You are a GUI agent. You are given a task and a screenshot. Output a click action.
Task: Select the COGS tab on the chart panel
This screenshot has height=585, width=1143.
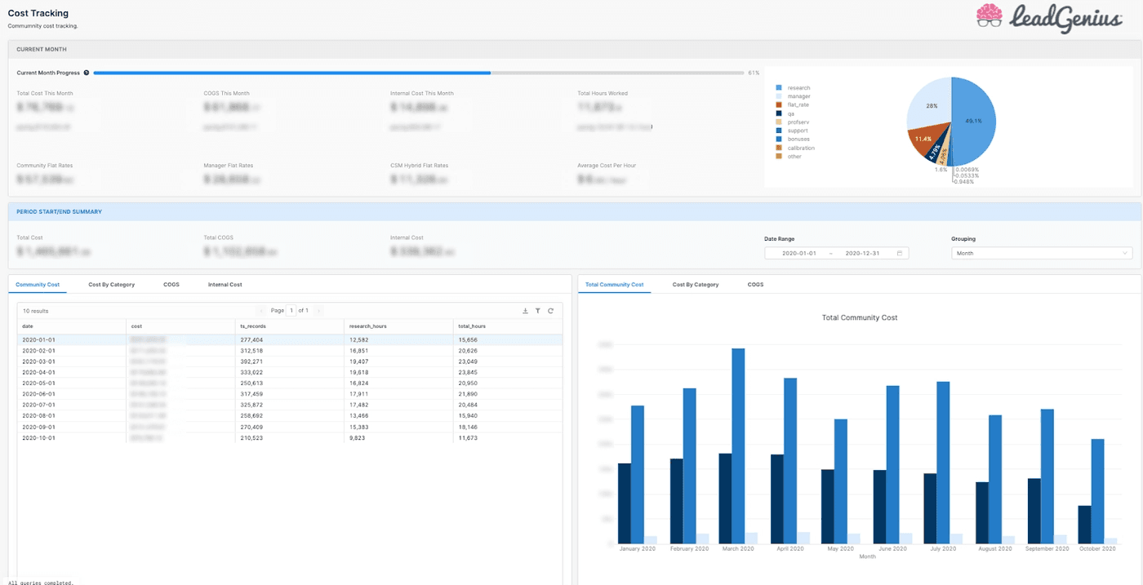(x=755, y=284)
